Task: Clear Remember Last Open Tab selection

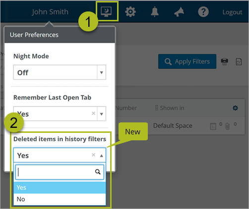Action: pyautogui.click(x=93, y=113)
